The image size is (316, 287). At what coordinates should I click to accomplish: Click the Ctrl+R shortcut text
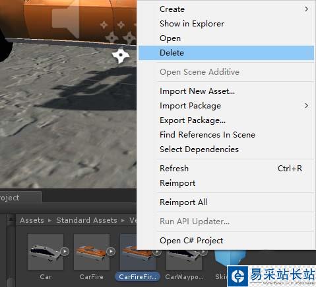coord(290,169)
